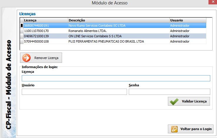Focus the Usuário input field
The image size is (217, 138).
pos(74,92)
